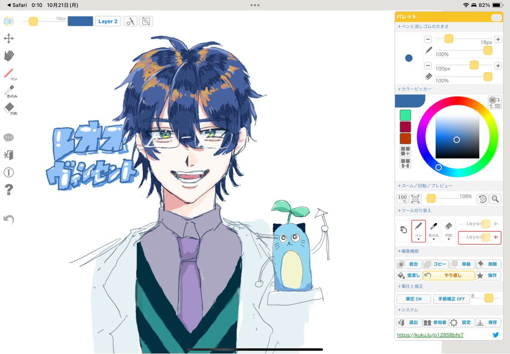Image resolution: width=510 pixels, height=354 pixels.
Task: Reset rotation with the circular arrow icon
Action: pyautogui.click(x=482, y=199)
